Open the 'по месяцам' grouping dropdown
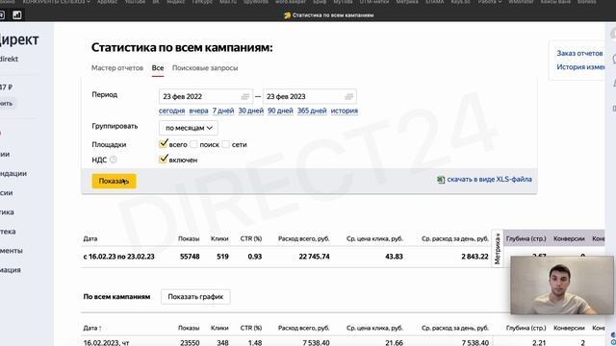 189,128
